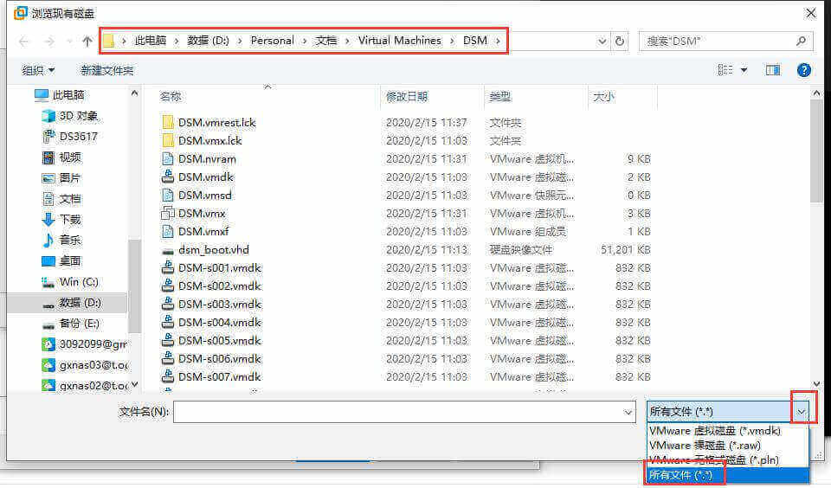Open the file name history dropdown
831x488 pixels.
[x=628, y=412]
